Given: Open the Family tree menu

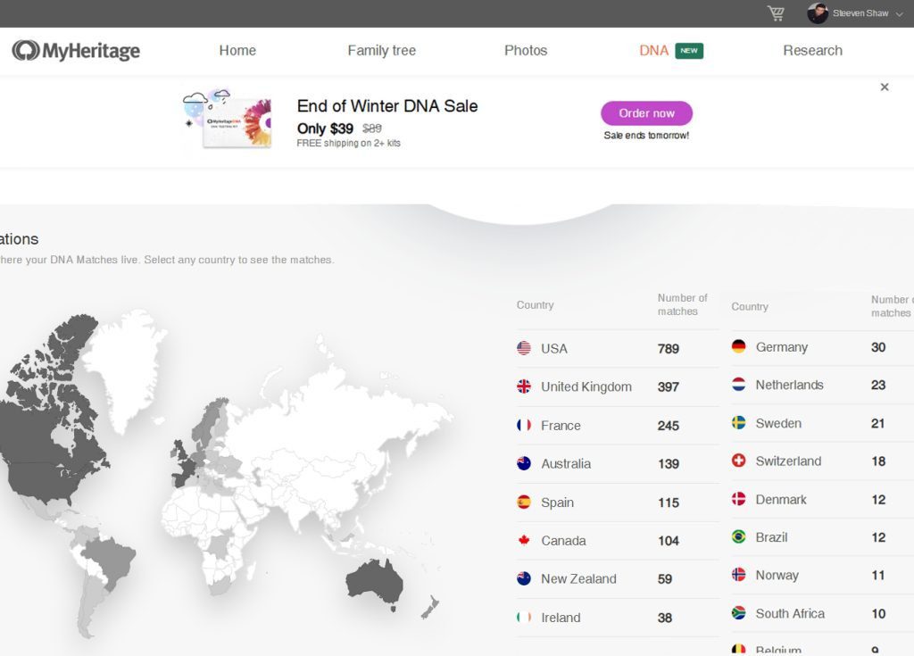Looking at the screenshot, I should (x=381, y=51).
